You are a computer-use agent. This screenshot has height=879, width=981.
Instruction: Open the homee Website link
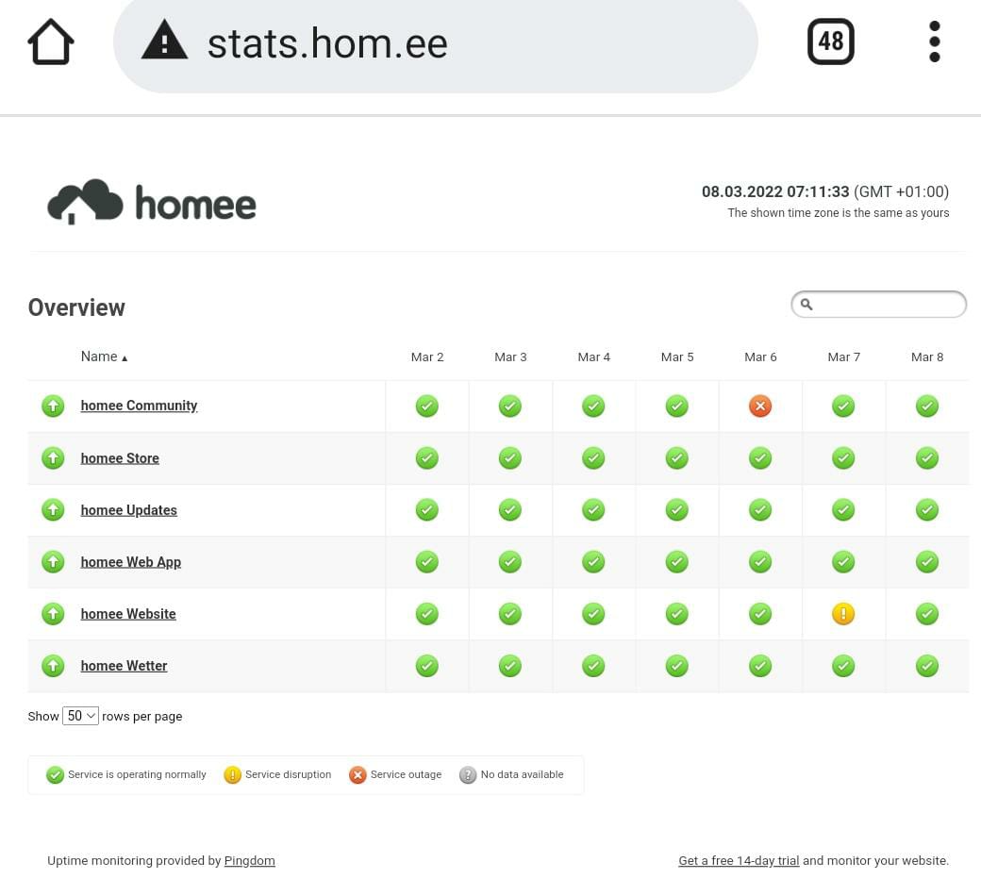click(128, 614)
